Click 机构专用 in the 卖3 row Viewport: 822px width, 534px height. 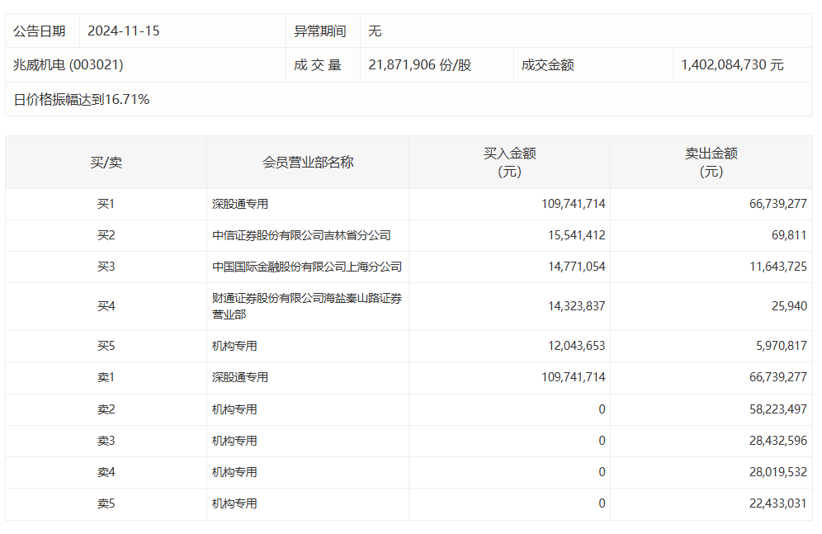(234, 441)
